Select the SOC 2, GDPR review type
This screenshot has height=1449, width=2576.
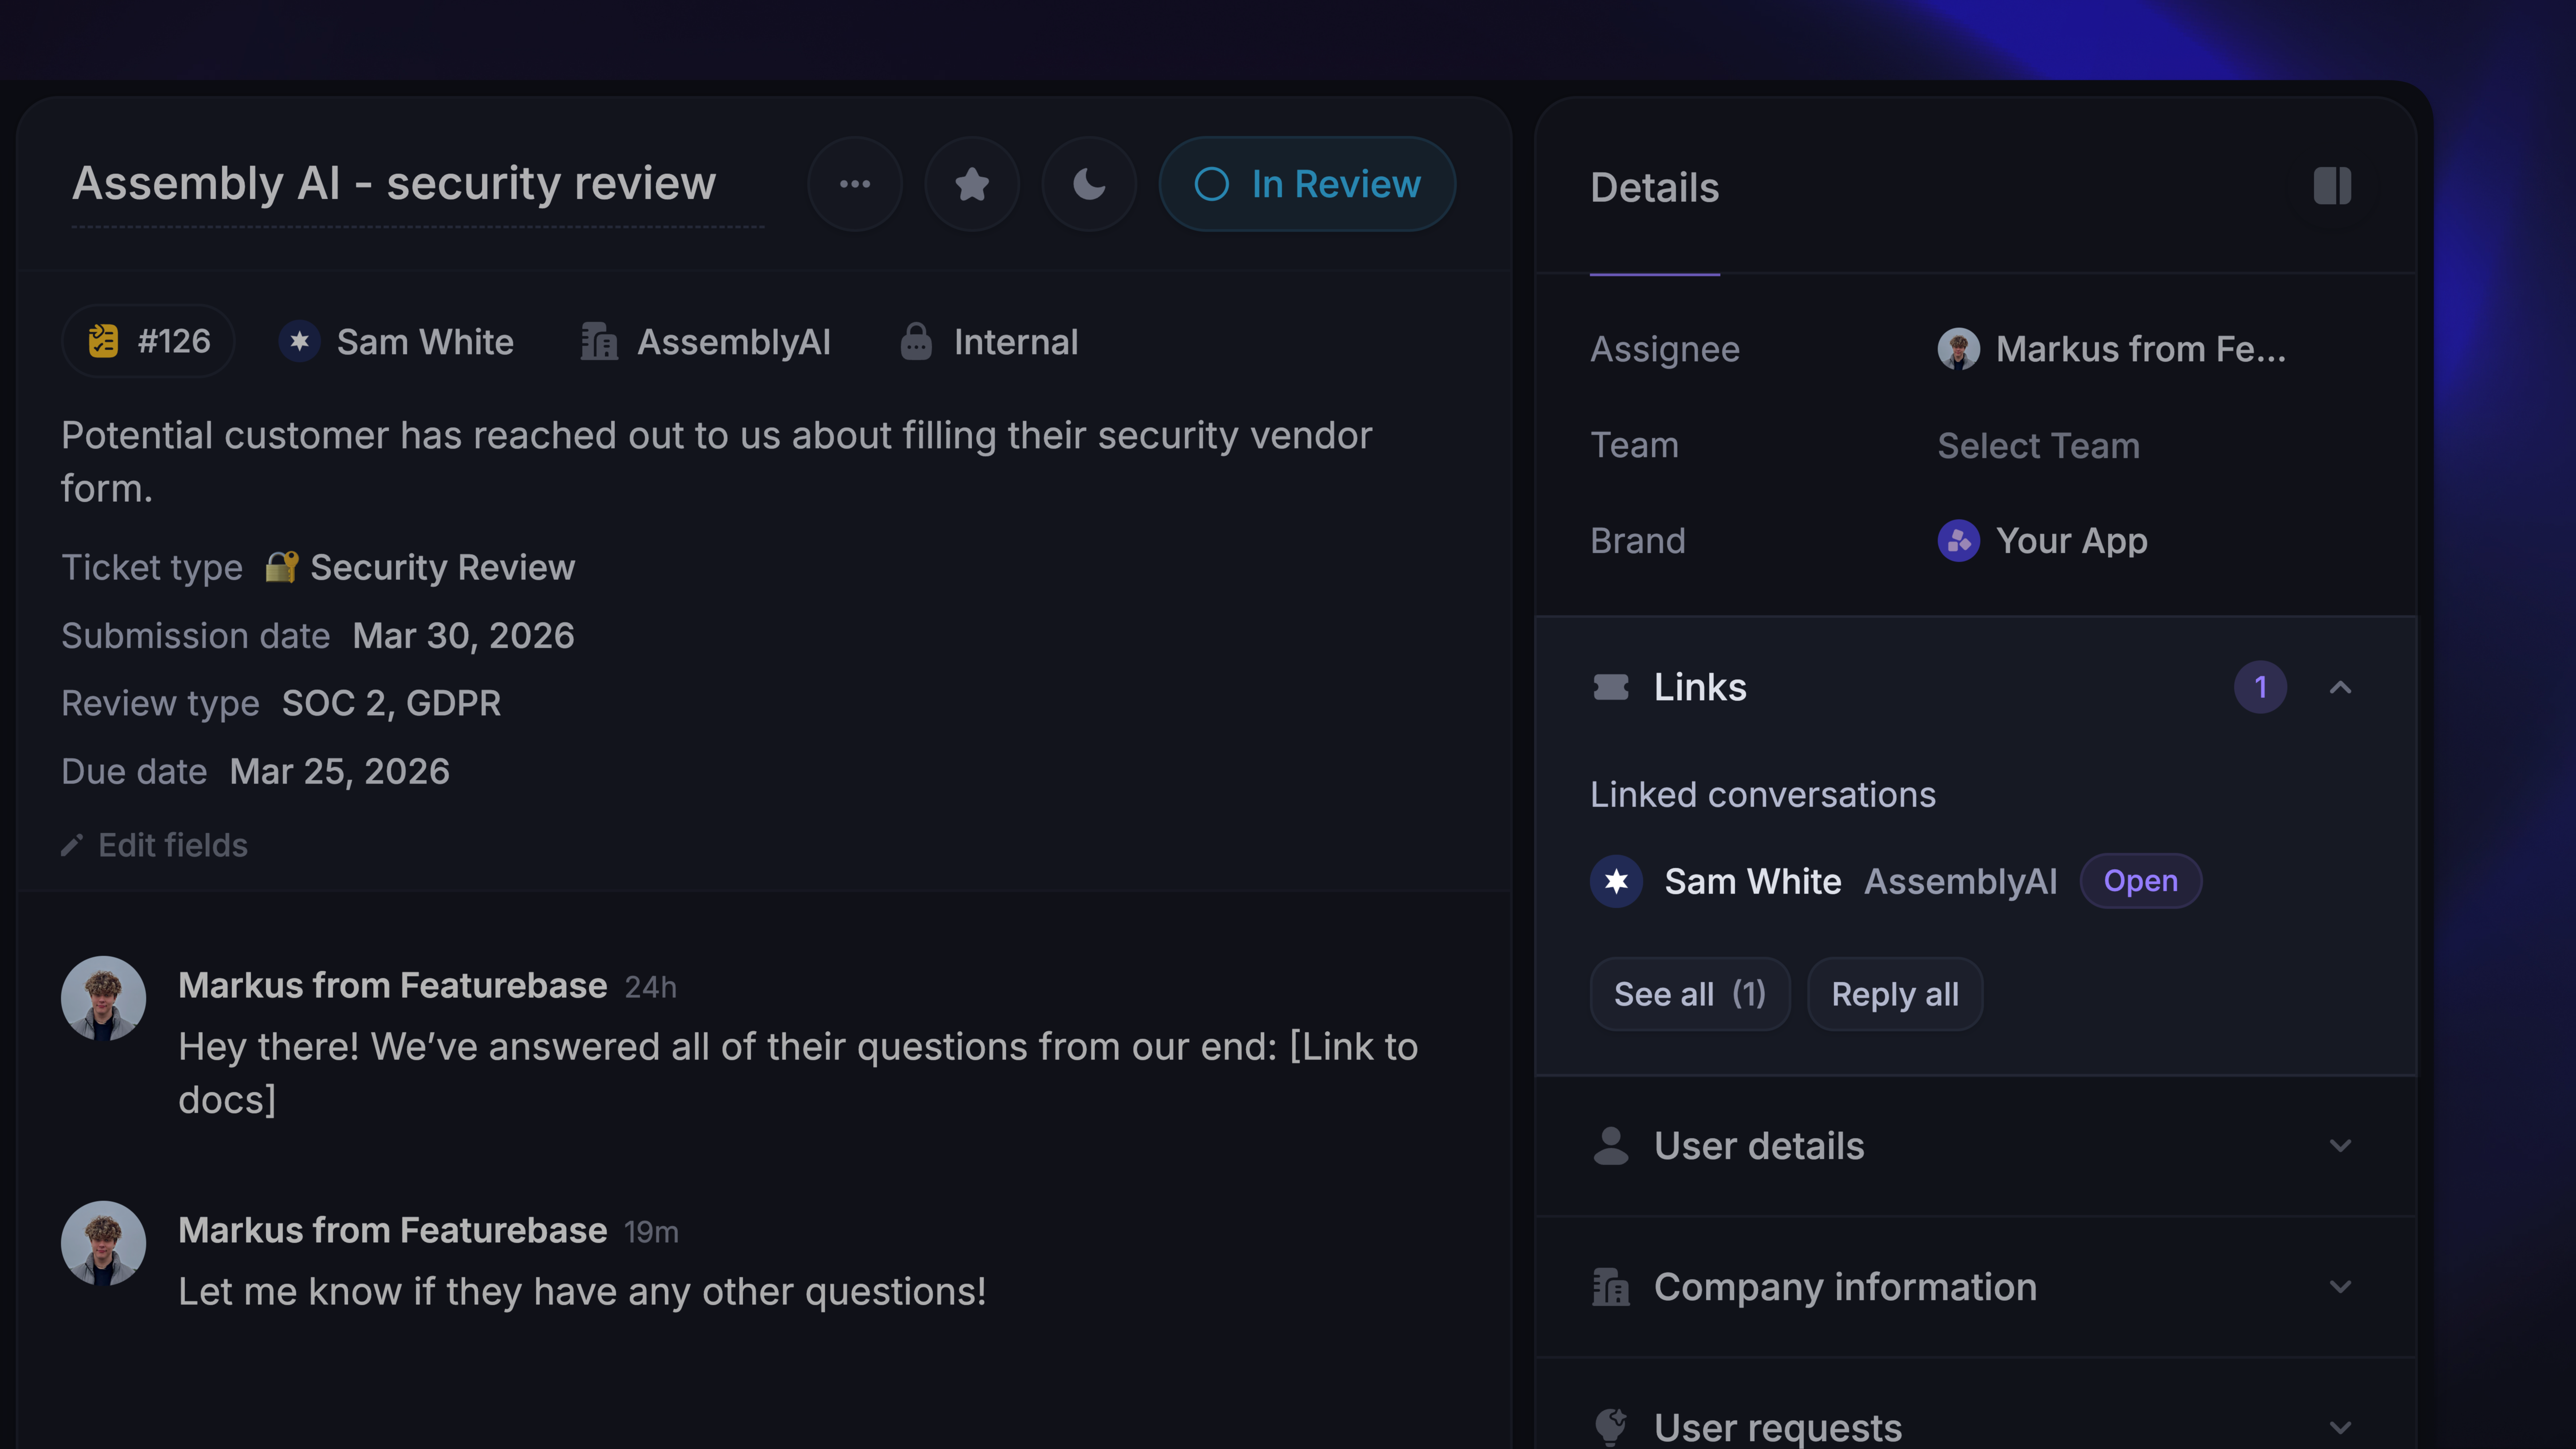click(391, 703)
